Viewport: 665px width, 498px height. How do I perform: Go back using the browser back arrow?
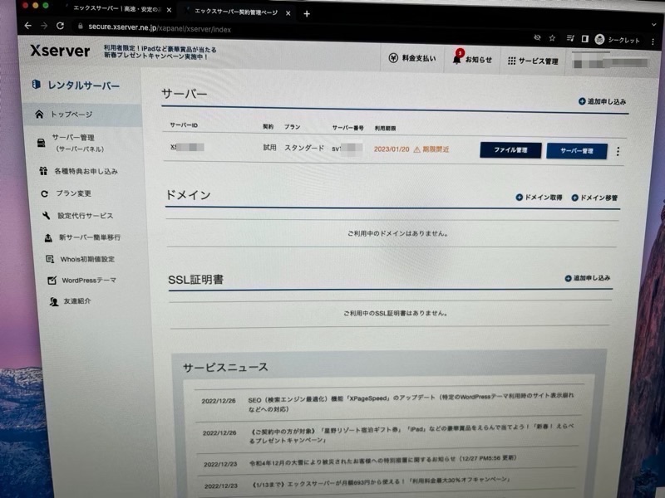point(28,26)
